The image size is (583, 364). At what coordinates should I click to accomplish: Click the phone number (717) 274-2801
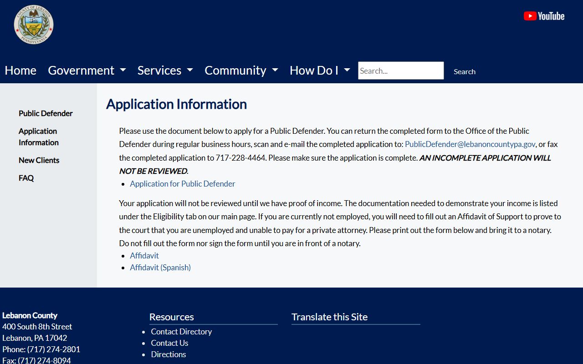click(54, 349)
